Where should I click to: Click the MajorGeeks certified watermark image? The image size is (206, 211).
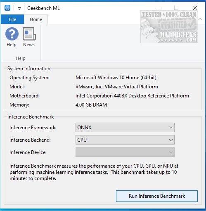tap(169, 27)
